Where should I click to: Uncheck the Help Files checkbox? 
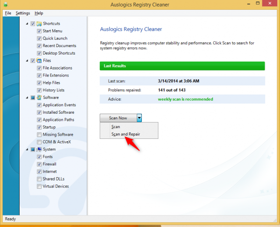click(39, 83)
